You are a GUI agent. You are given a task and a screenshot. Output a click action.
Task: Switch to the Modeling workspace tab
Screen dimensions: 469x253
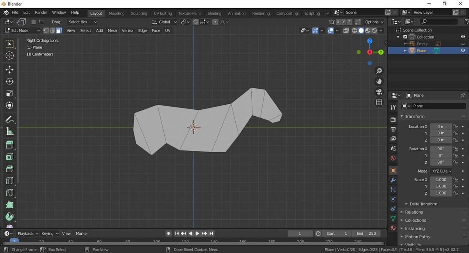coord(116,13)
